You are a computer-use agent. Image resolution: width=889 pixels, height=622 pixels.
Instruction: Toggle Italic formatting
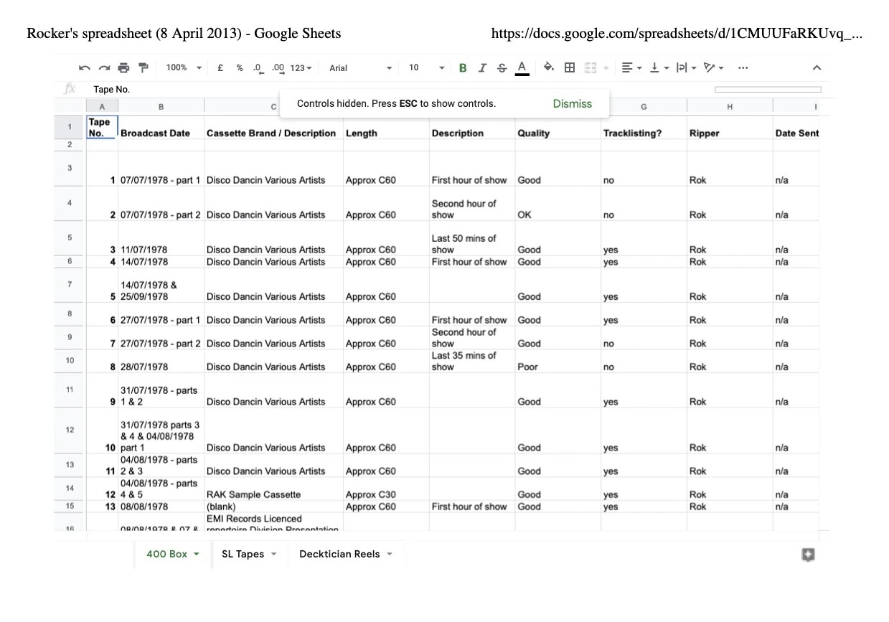point(482,68)
